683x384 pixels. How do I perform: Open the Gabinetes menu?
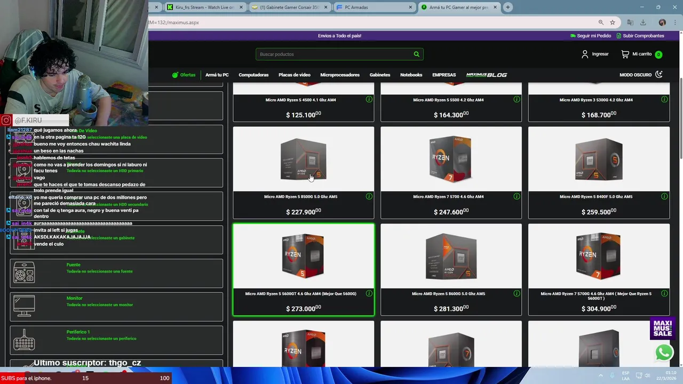[380, 75]
